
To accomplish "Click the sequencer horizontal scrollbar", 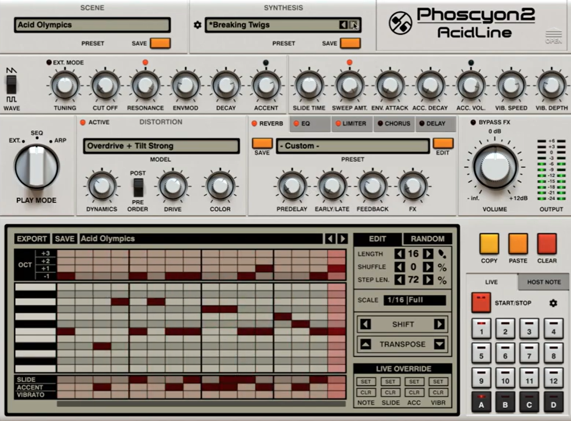I will click(201, 403).
